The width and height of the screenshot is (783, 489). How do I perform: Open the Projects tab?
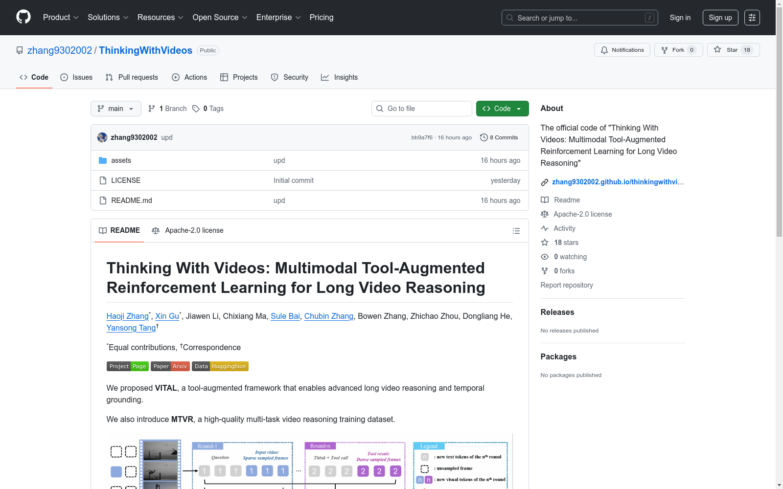pos(239,77)
